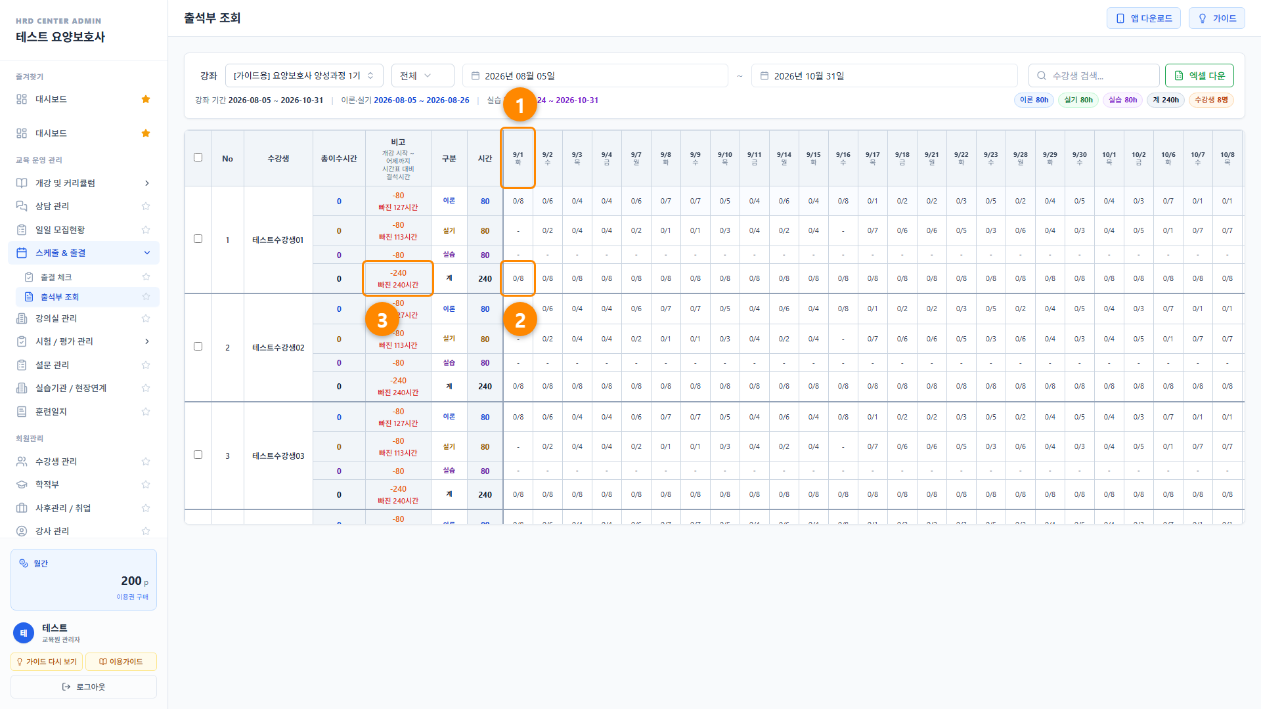Click the 이론 80h badge
The width and height of the screenshot is (1261, 709).
[x=1034, y=100]
